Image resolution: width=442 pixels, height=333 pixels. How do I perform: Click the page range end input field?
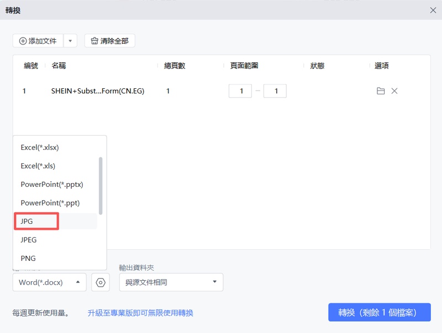[x=275, y=90]
